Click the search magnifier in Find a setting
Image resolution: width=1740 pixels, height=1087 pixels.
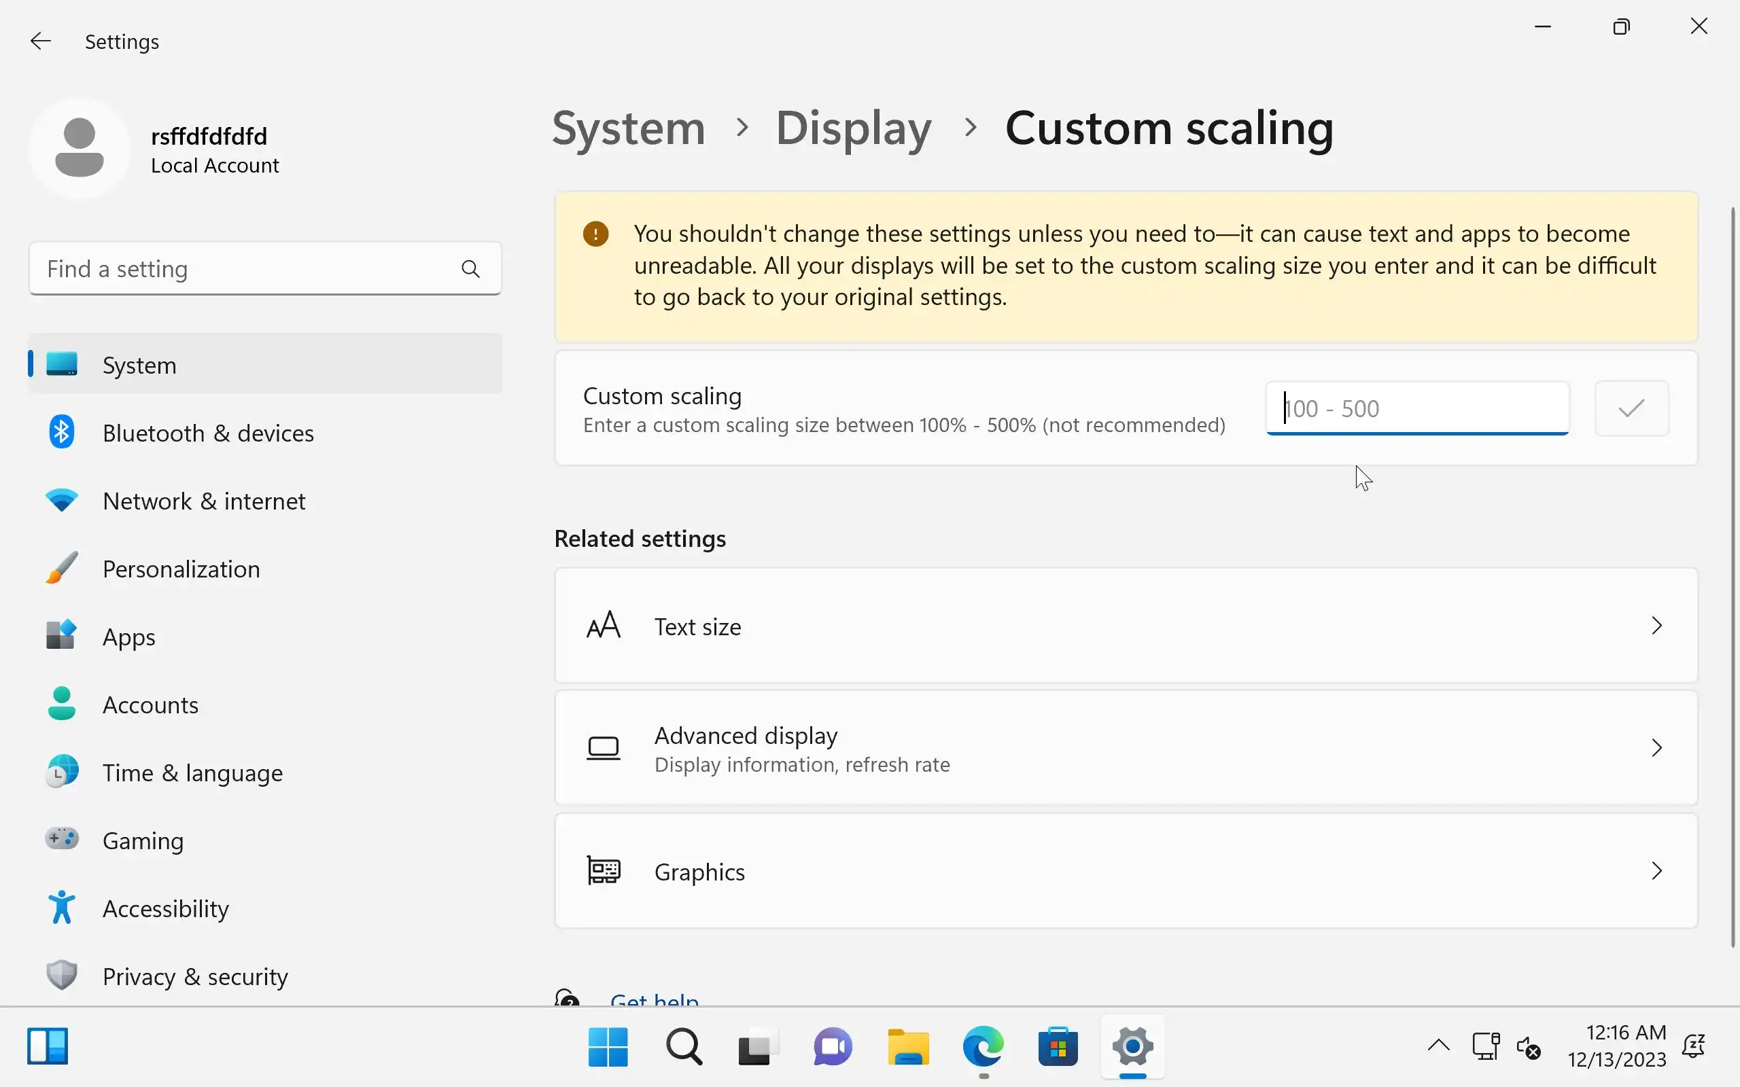point(470,269)
